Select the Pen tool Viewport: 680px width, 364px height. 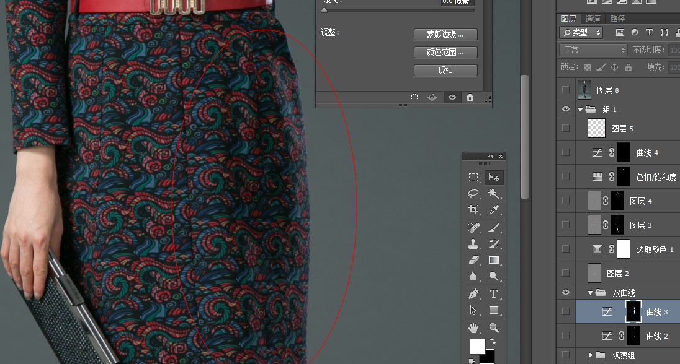click(473, 293)
